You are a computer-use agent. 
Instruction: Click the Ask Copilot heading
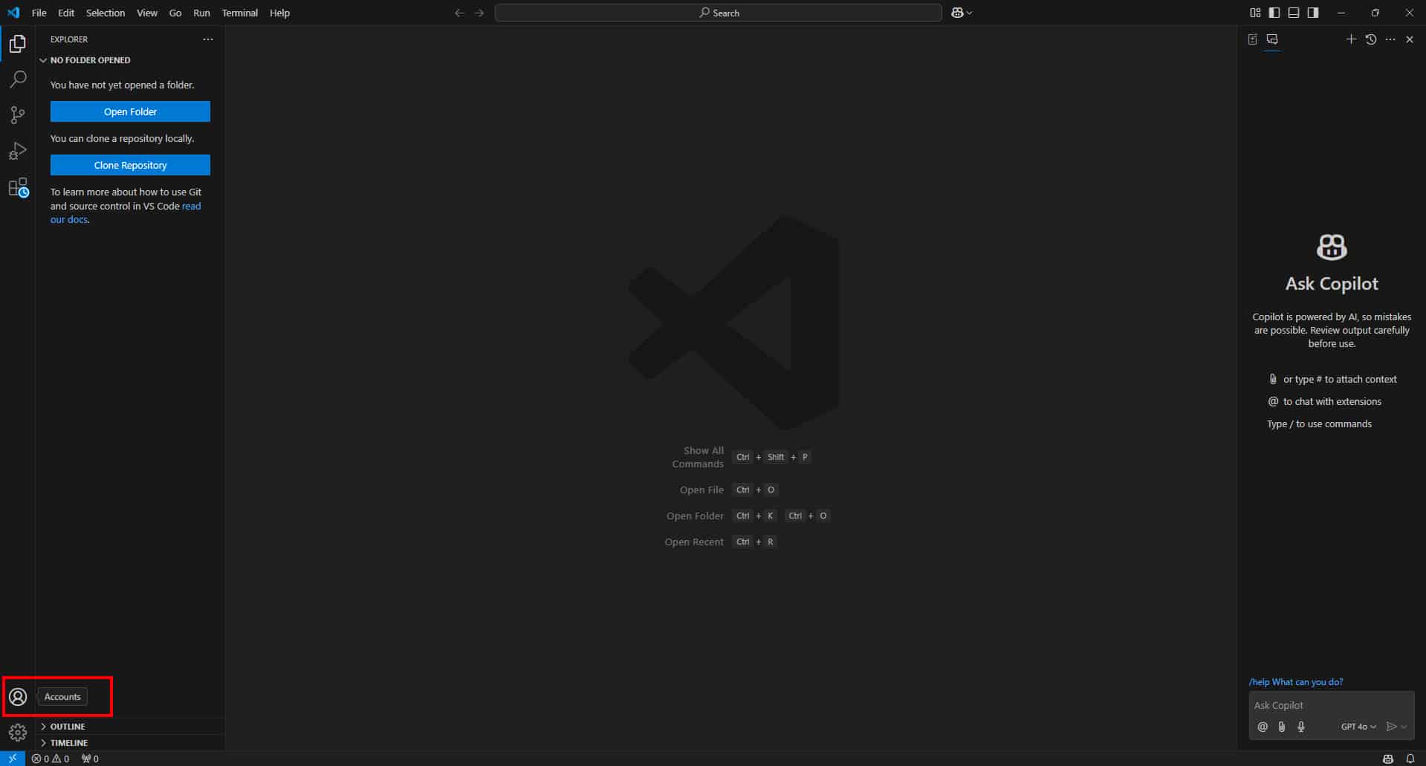1332,284
